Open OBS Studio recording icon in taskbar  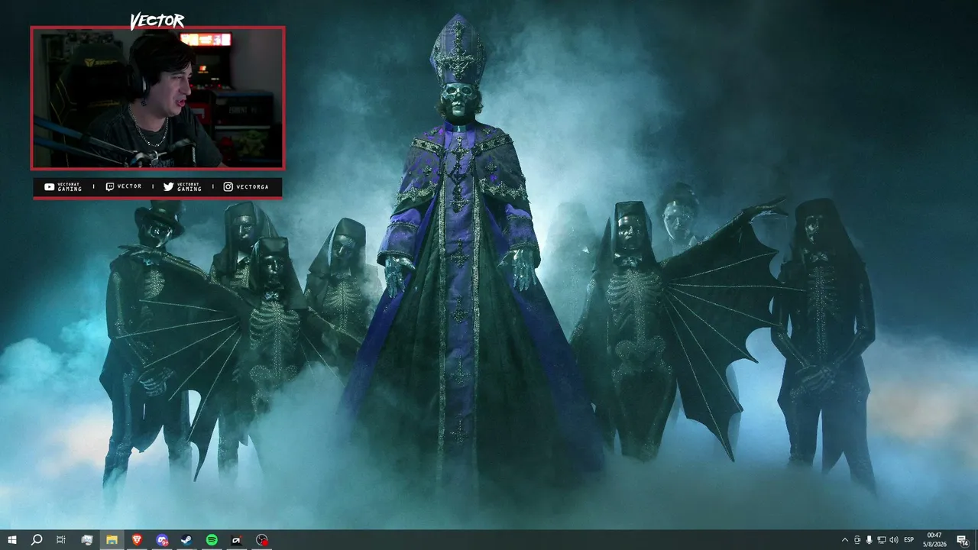pos(262,540)
